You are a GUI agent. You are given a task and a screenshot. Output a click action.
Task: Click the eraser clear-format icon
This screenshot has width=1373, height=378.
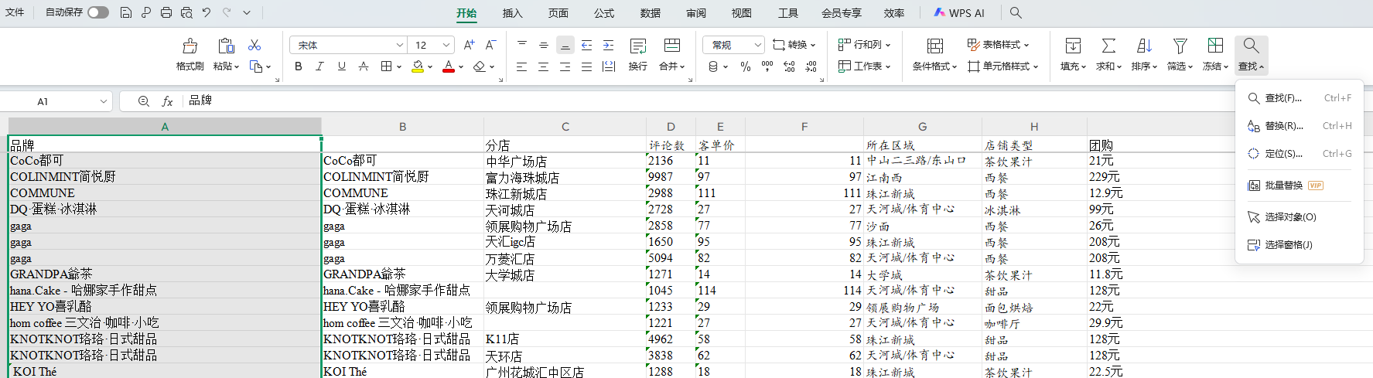[x=480, y=66]
